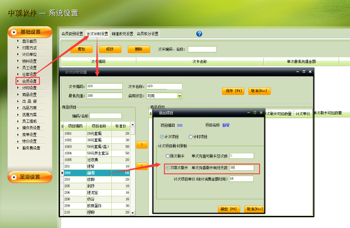Close the 计次计时设置 window

pyautogui.click(x=310, y=72)
